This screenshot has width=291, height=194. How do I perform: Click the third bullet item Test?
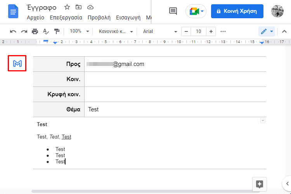tap(60, 161)
